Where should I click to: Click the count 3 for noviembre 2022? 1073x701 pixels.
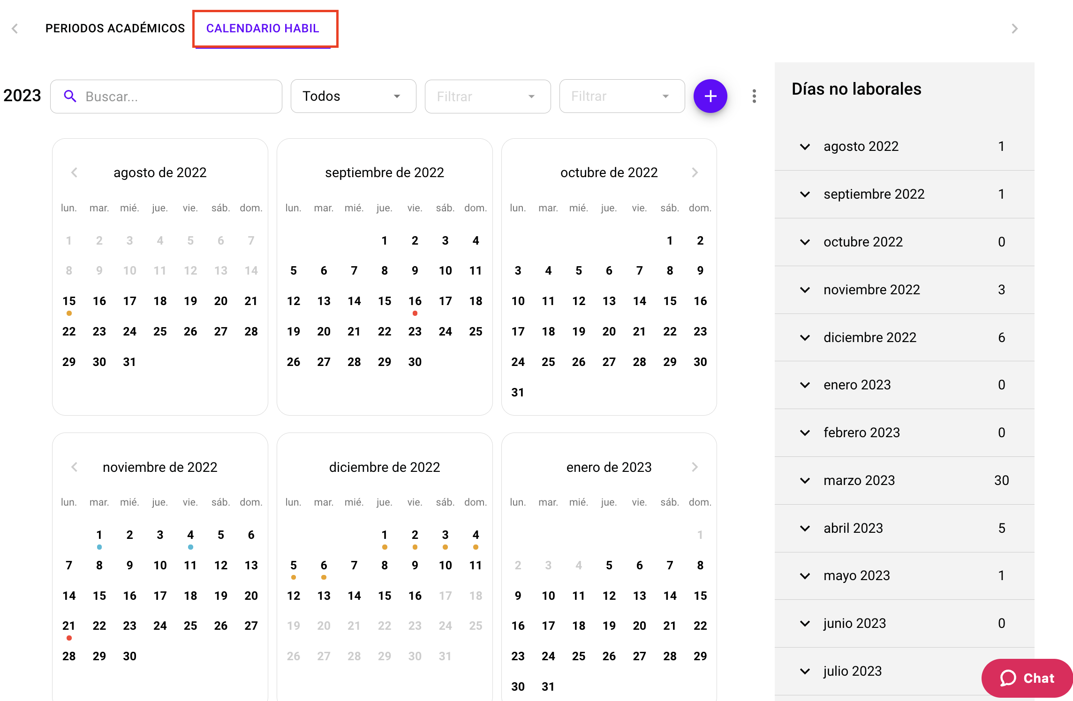coord(1001,290)
